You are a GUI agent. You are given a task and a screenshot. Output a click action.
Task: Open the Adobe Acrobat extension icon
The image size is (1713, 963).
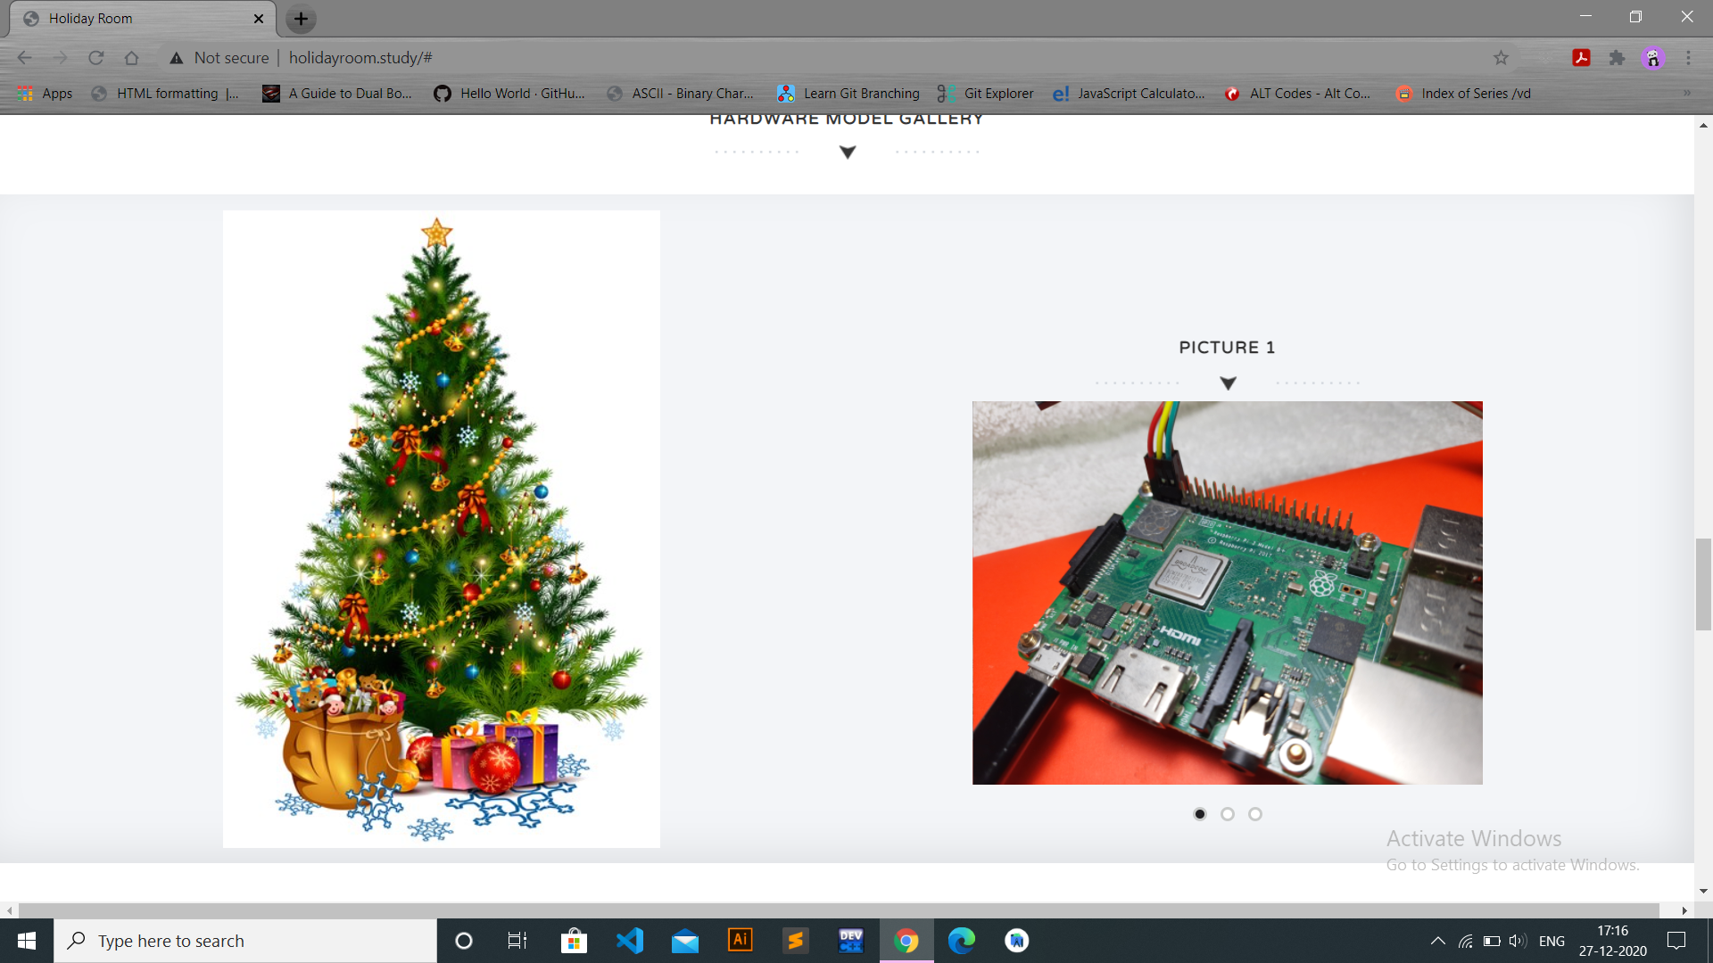pos(1581,58)
